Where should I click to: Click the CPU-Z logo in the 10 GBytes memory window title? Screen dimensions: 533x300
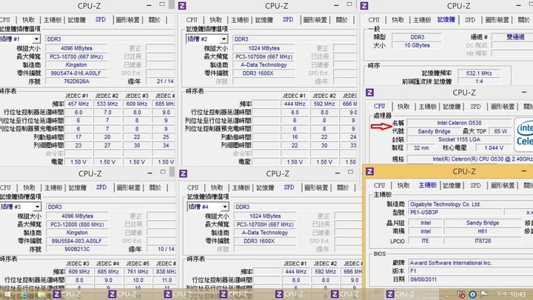pyautogui.click(x=364, y=6)
